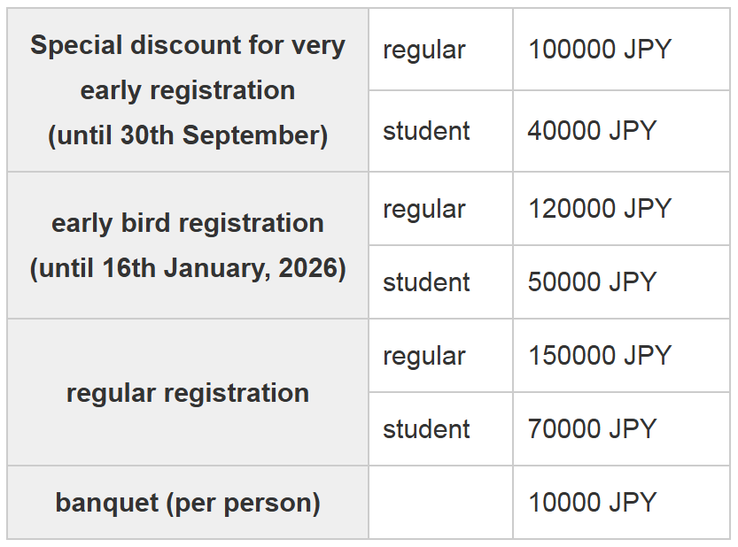This screenshot has width=738, height=547.
Task: Select the 150000 JPY price cell
Action: 600,356
